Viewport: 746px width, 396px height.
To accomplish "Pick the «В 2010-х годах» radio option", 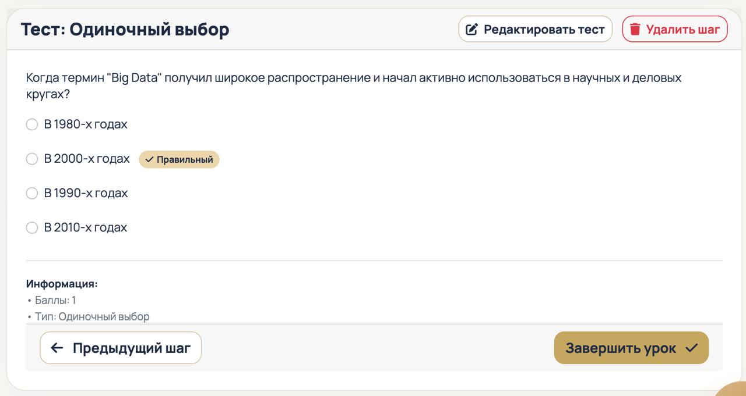I will [32, 227].
